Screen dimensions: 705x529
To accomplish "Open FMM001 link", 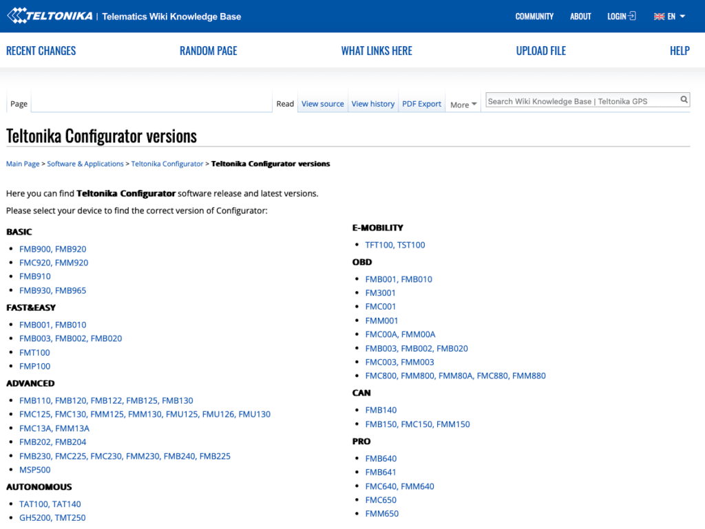I will click(381, 321).
